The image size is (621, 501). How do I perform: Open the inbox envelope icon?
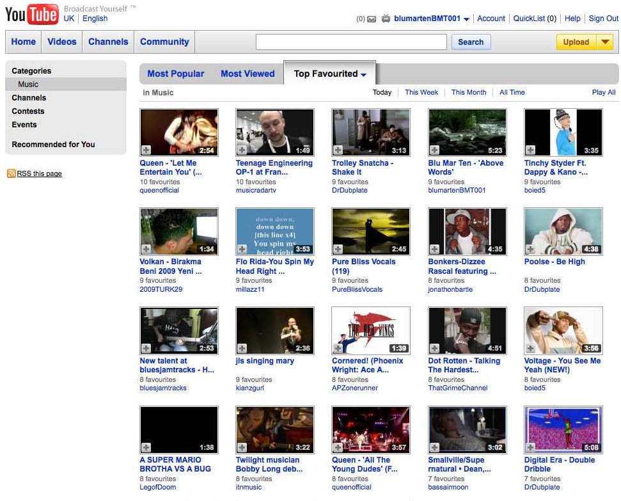372,19
